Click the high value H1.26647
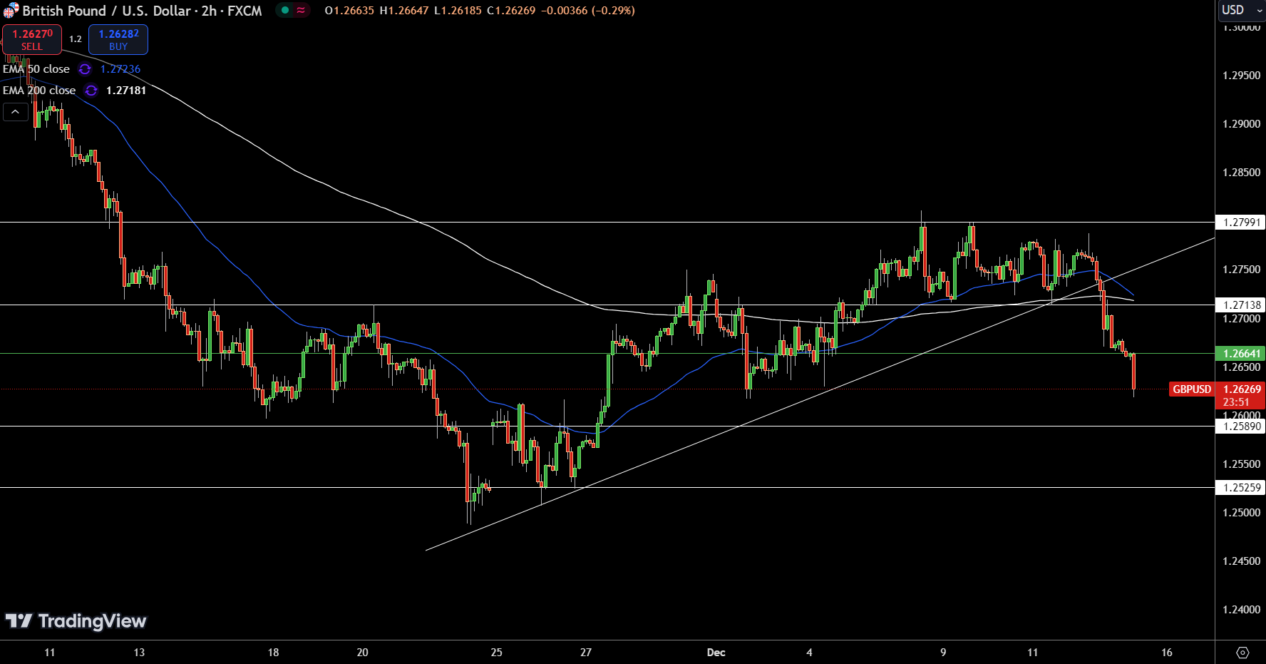This screenshot has height=664, width=1266. tap(405, 11)
